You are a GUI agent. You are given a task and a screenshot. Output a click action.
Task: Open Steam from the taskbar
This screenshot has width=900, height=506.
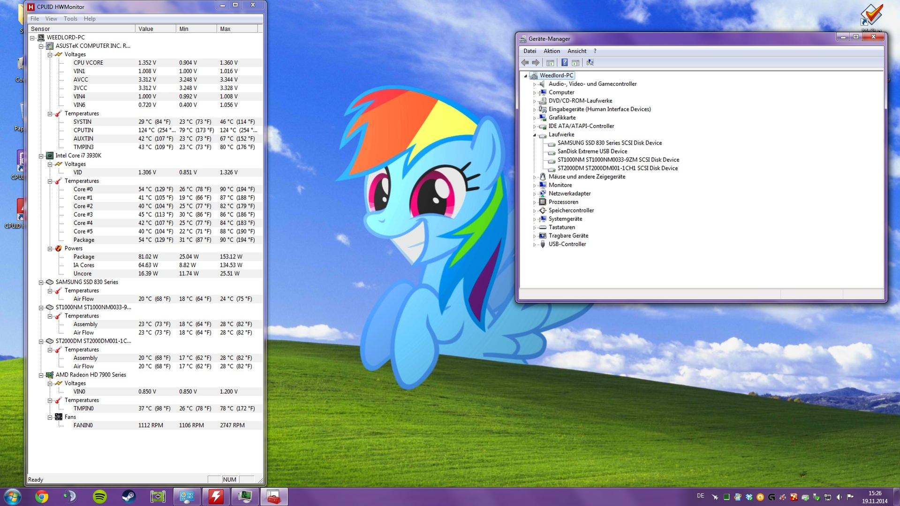(x=129, y=497)
